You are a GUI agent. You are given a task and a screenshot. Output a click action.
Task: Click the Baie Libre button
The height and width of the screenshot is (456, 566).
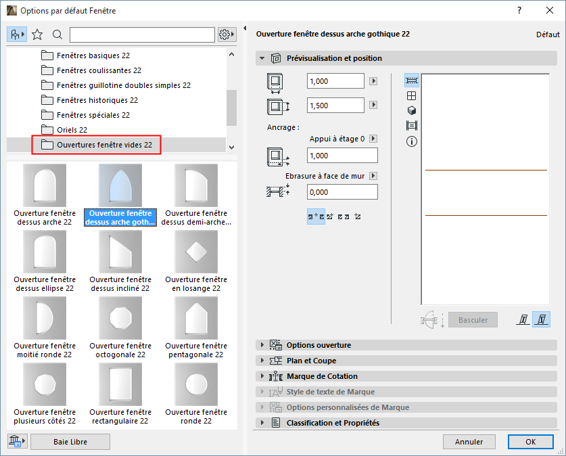pos(70,442)
